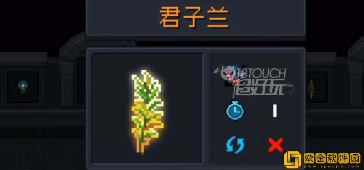This screenshot has height=170, width=364.
Task: Click the 超好玩 watermark lettering
Action: [x=259, y=87]
